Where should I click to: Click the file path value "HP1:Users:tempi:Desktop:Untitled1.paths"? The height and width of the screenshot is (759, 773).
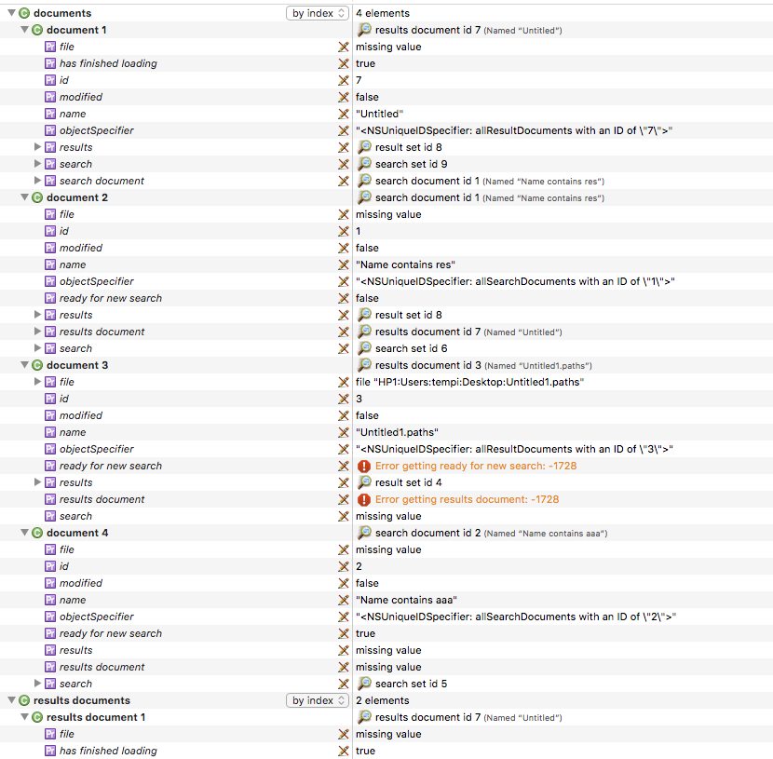click(469, 382)
